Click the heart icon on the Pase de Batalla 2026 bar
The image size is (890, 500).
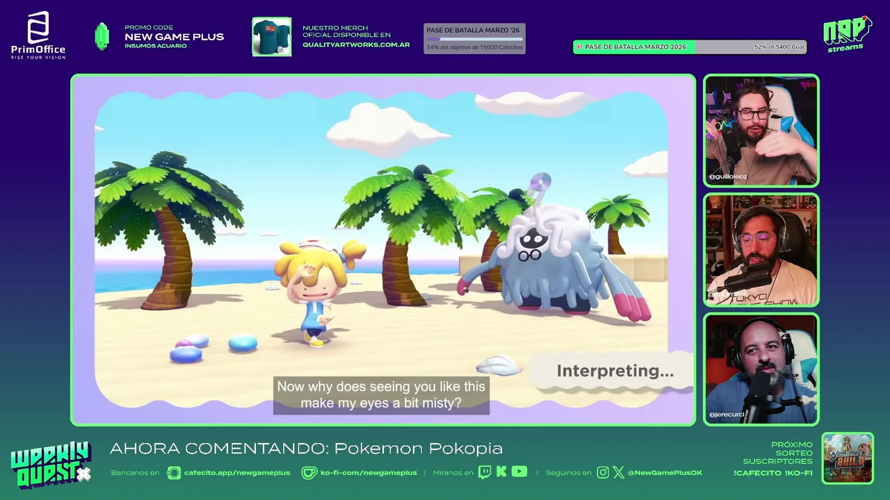(x=578, y=47)
